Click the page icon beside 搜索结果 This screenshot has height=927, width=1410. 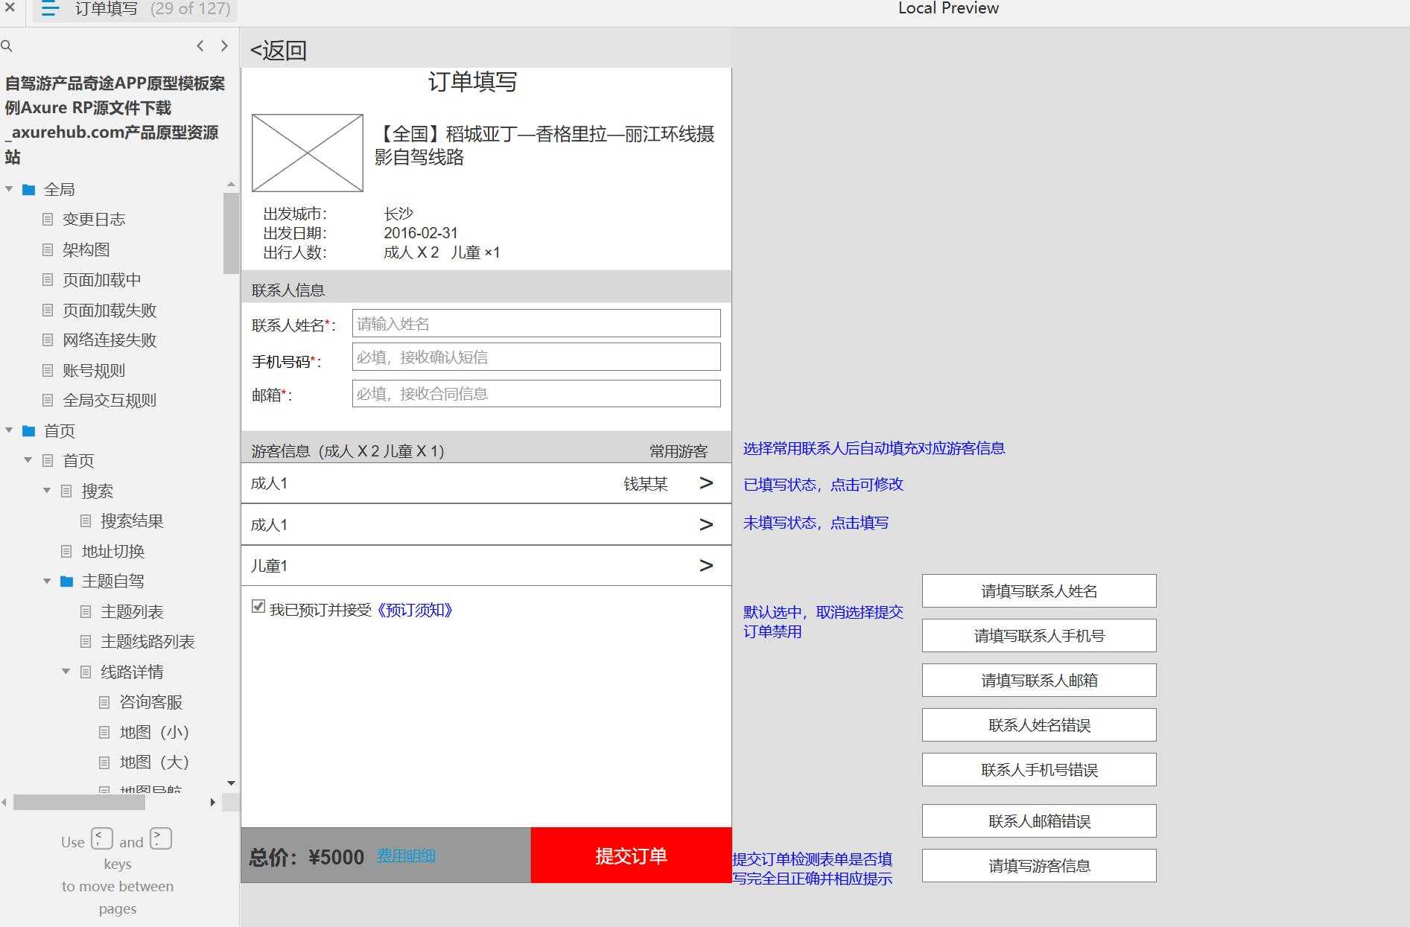[86, 521]
